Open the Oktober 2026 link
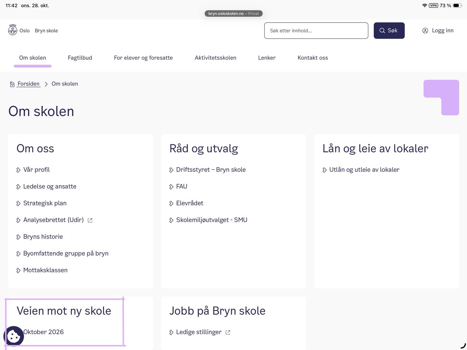Viewport: 467px width, 350px height. coord(44,332)
